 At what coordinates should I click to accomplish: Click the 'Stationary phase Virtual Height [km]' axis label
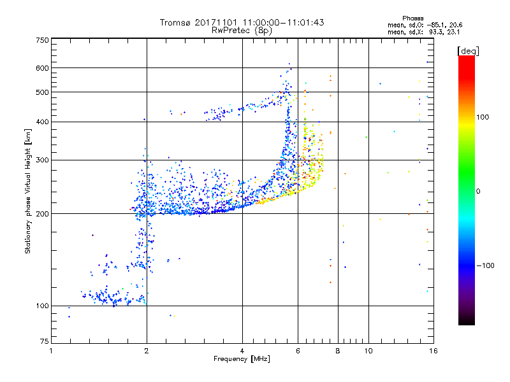pyautogui.click(x=27, y=192)
